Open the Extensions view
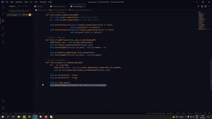The width and height of the screenshot is (212, 119). 3,35
